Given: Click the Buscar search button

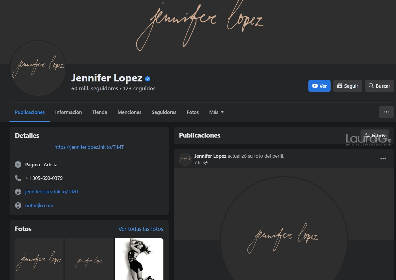Looking at the screenshot, I should pyautogui.click(x=379, y=86).
